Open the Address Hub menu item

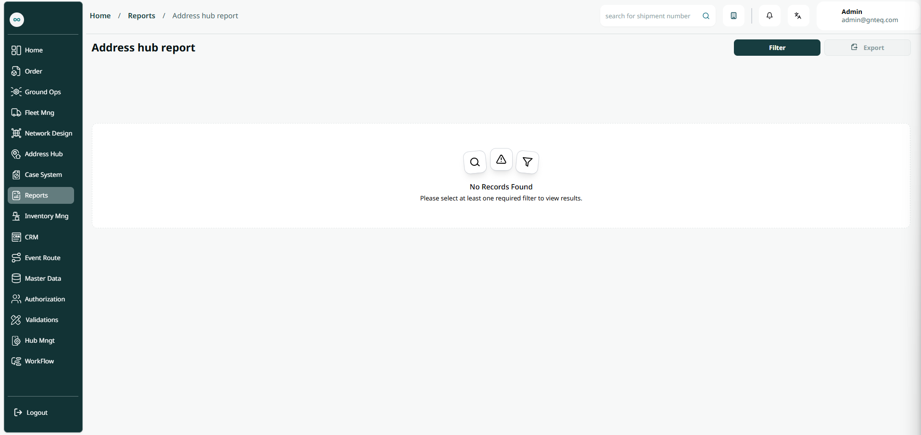tap(43, 154)
